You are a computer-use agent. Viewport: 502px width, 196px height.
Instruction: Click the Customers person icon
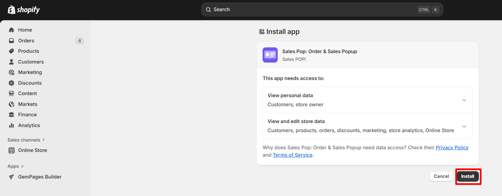(11, 62)
